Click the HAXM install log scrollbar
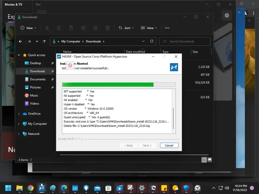 coord(173,118)
